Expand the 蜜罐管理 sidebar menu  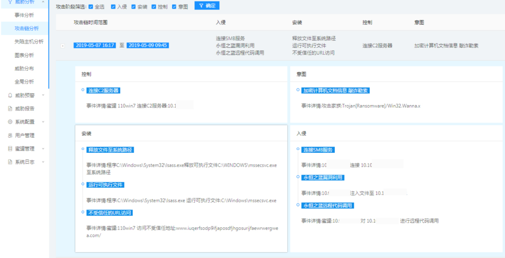click(43, 149)
